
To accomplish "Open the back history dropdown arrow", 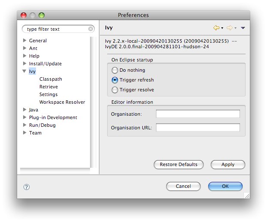I will (222, 28).
